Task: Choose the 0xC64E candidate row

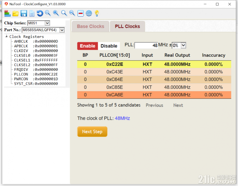Action: tap(154, 80)
